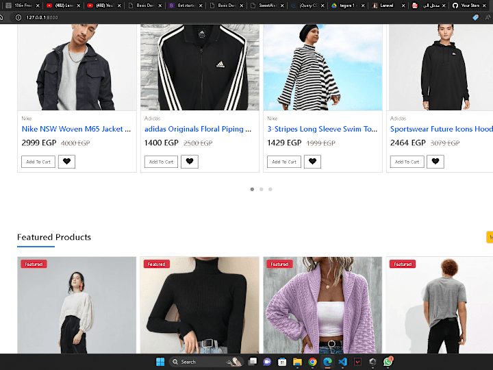View site information icon in the address bar

pyautogui.click(x=18, y=17)
